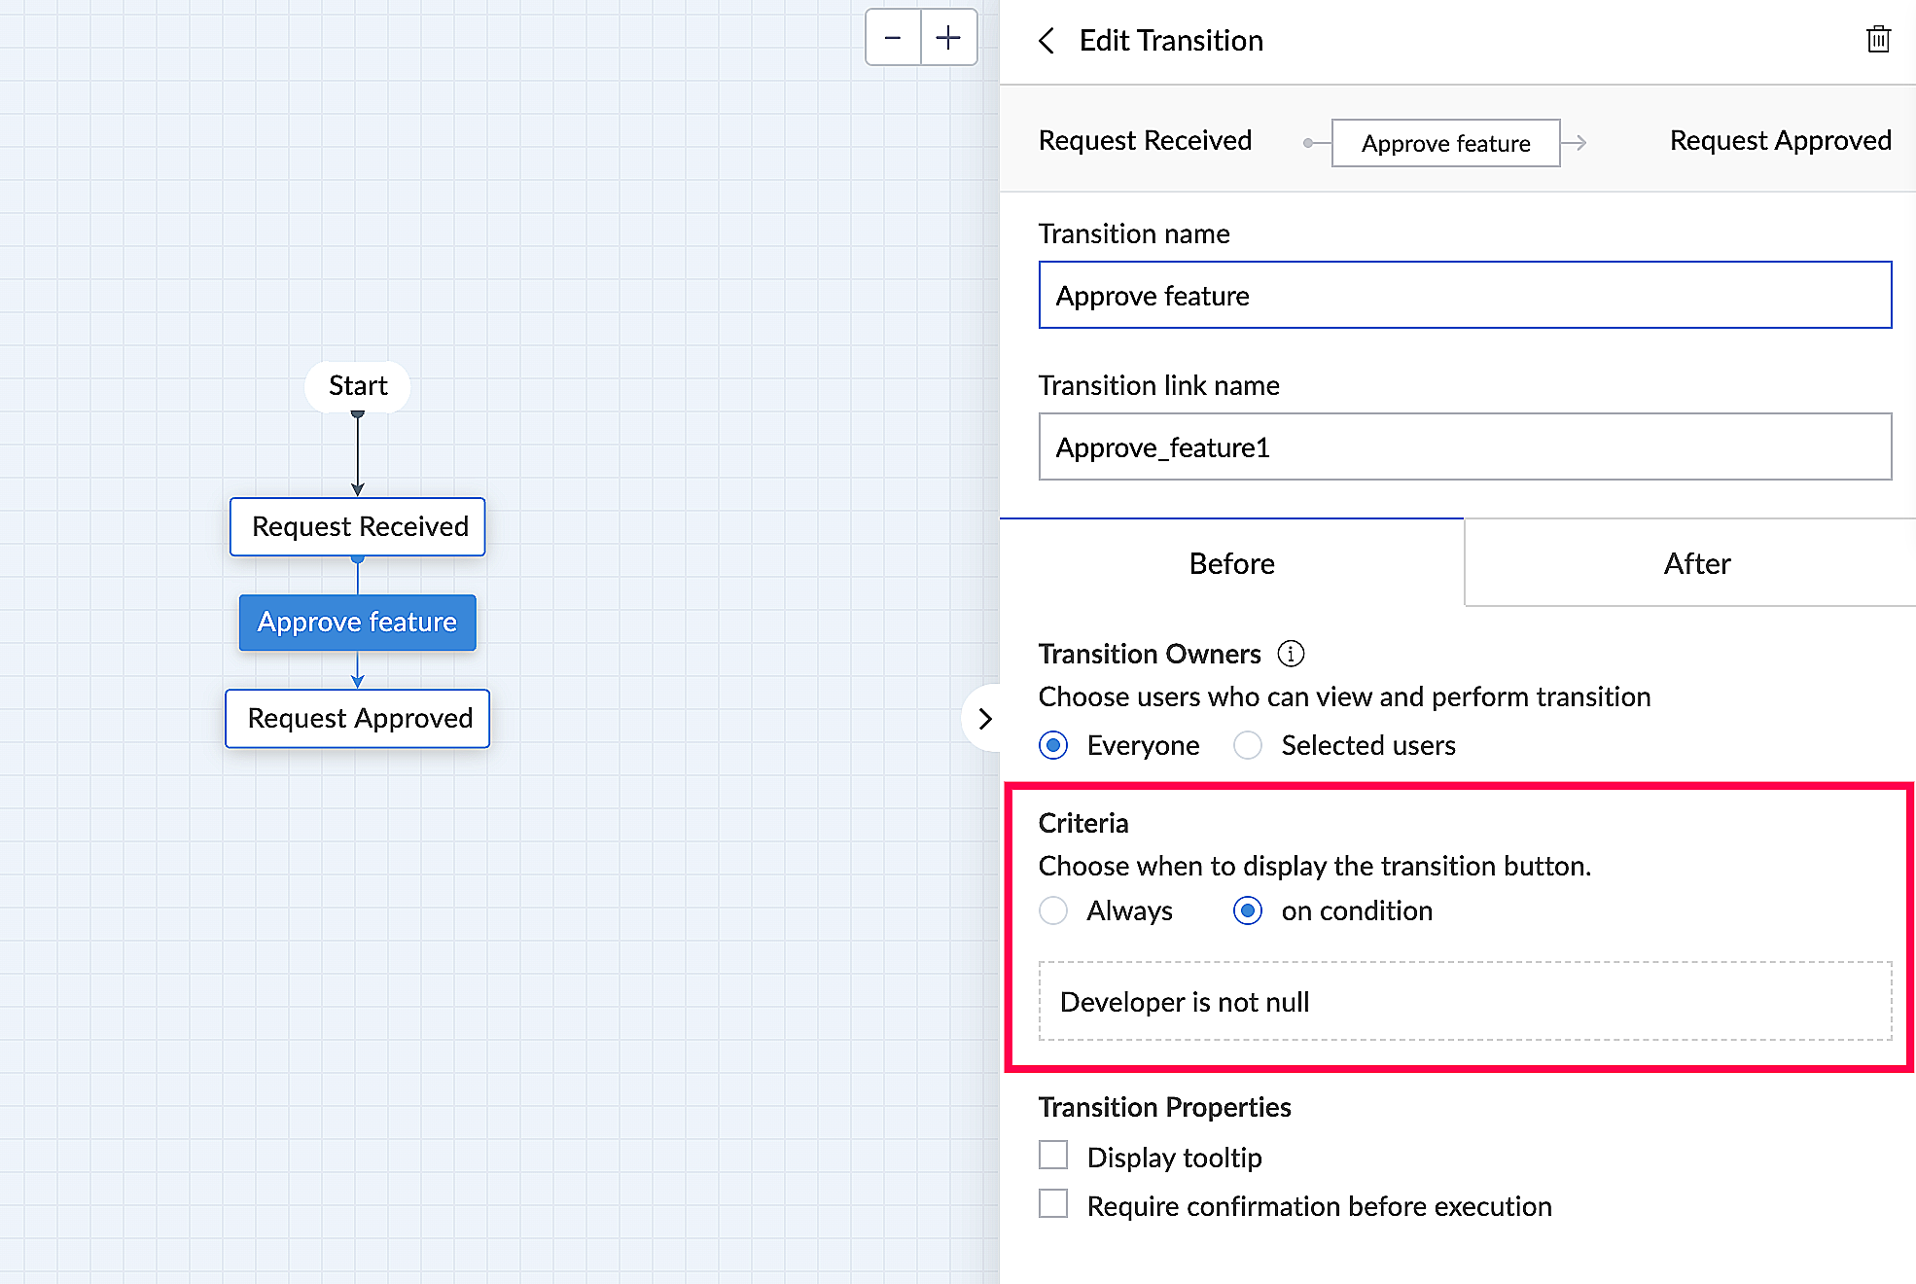The height and width of the screenshot is (1284, 1916).
Task: Click the zoom in plus button
Action: (948, 38)
